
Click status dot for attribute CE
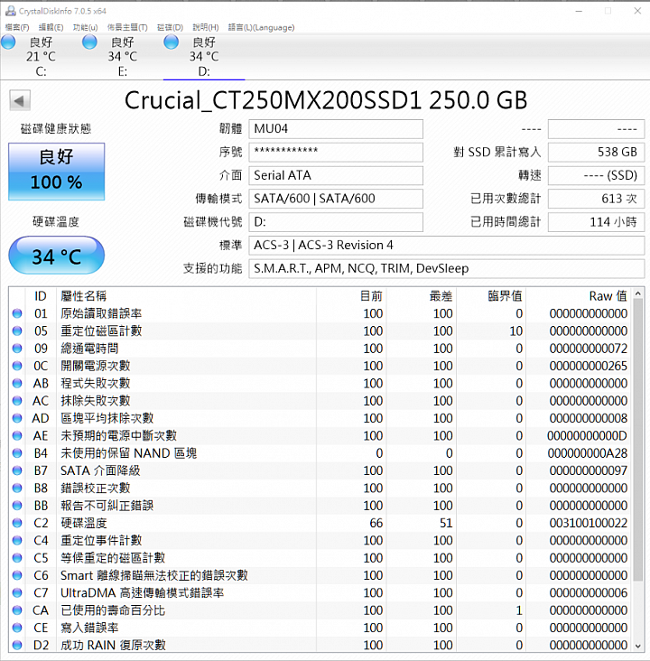pyautogui.click(x=17, y=628)
